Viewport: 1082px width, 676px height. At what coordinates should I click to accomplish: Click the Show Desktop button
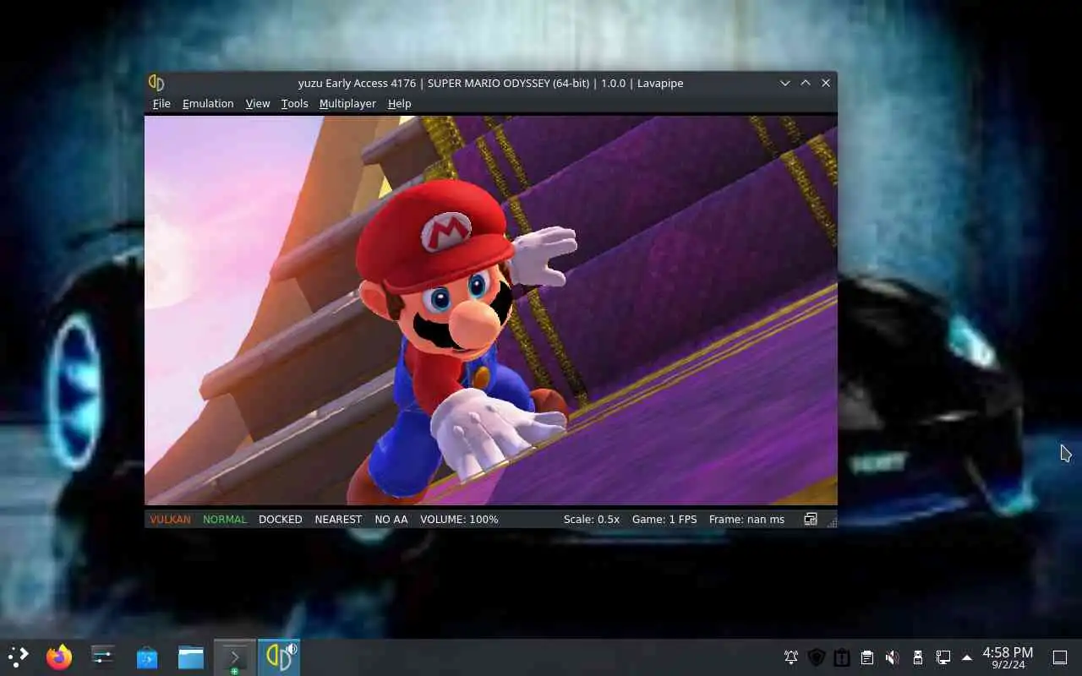[x=1060, y=657]
